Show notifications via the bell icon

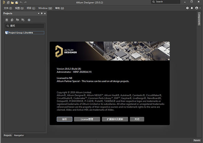click(x=192, y=8)
